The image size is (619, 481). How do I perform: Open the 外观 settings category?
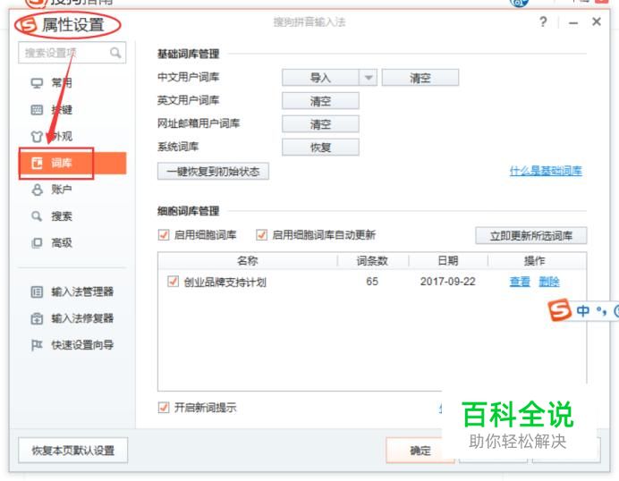pos(61,136)
